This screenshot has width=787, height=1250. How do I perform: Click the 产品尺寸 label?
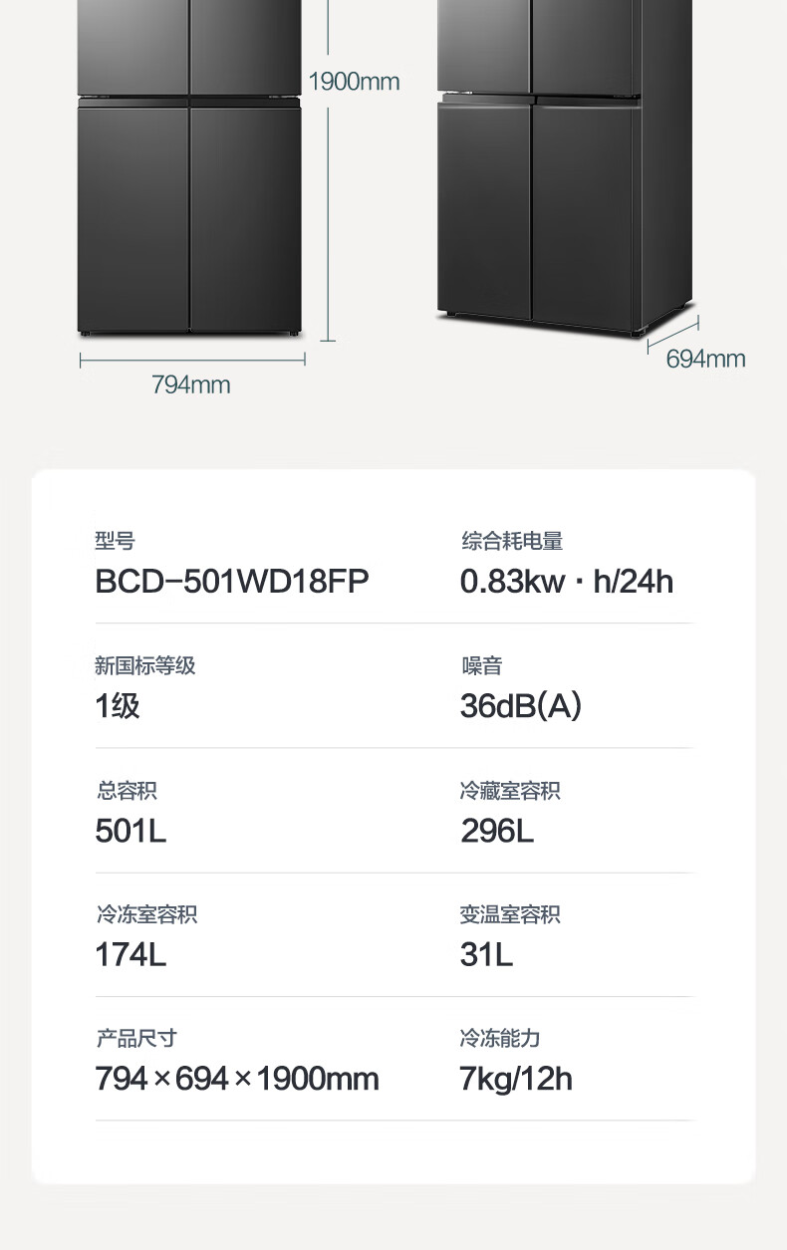coord(136,1038)
